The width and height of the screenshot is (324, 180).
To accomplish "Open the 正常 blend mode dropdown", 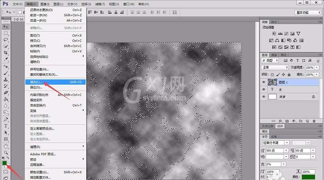I will click(275, 67).
